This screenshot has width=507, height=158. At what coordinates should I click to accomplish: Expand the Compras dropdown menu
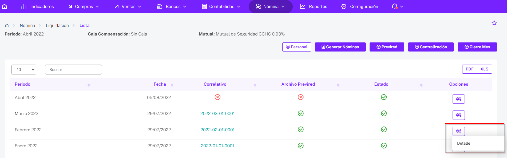point(84,6)
